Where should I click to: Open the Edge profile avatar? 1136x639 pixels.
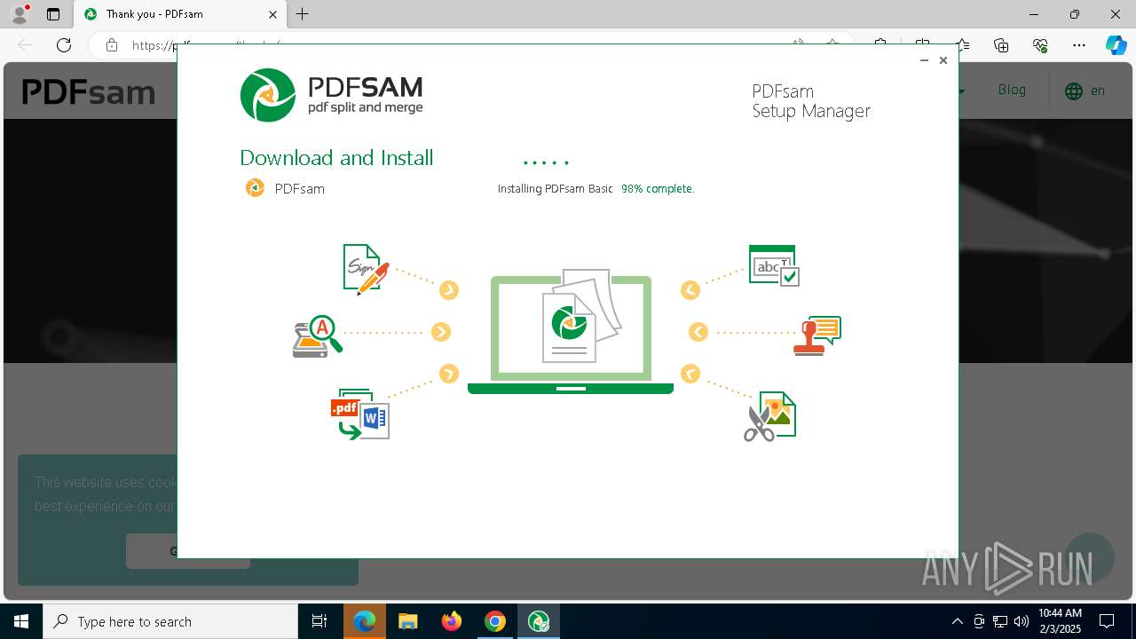20,14
